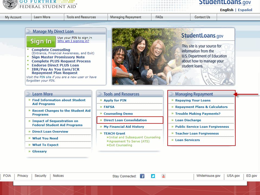Open Impact of Sequestration link

[57, 123]
